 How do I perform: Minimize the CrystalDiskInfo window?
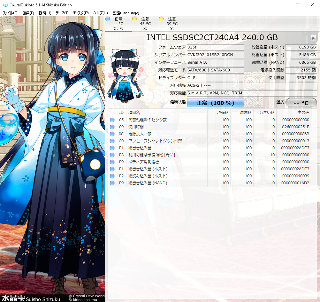coord(283,5)
